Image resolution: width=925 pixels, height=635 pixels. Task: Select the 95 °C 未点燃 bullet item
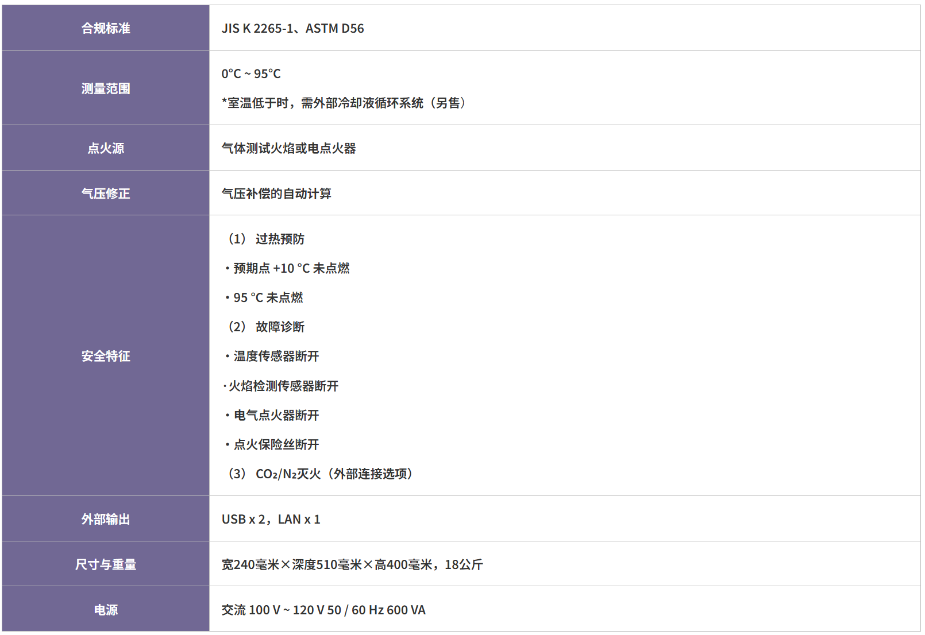(265, 297)
